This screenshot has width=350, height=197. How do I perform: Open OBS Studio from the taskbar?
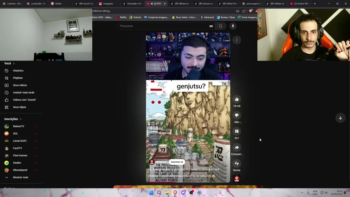pos(191,193)
